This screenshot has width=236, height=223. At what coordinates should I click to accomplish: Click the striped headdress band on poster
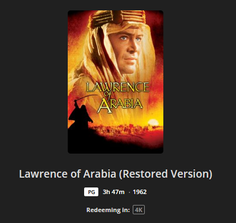(x=116, y=18)
